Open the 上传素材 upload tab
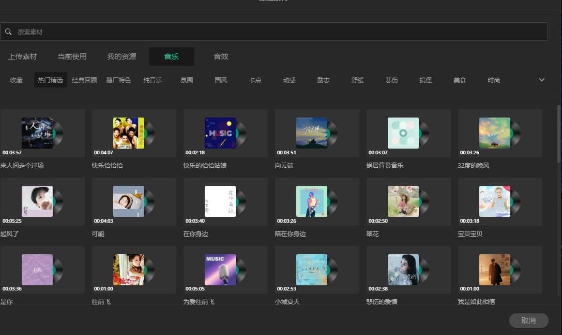 pos(23,56)
